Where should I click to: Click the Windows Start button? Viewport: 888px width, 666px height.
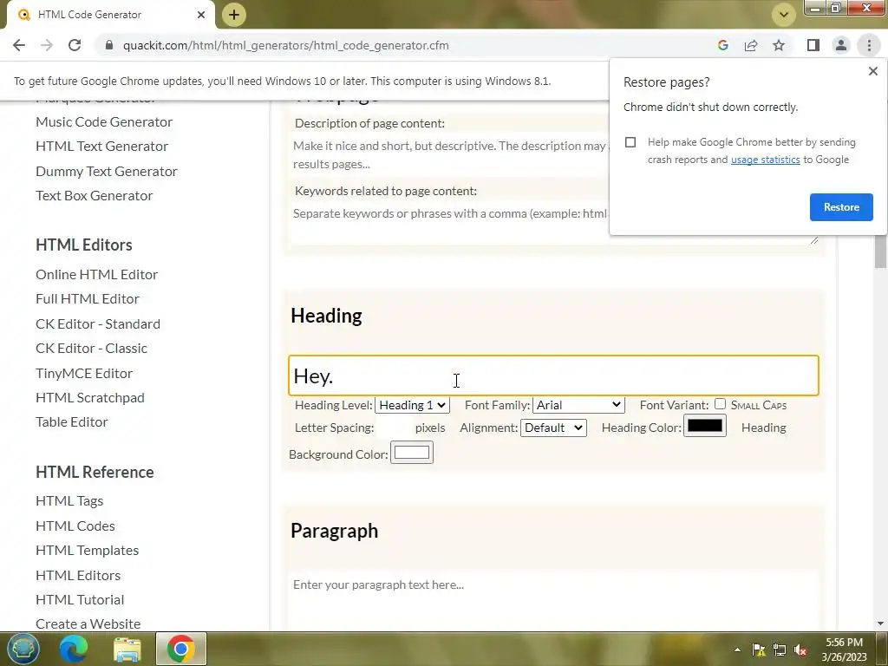pos(23,649)
